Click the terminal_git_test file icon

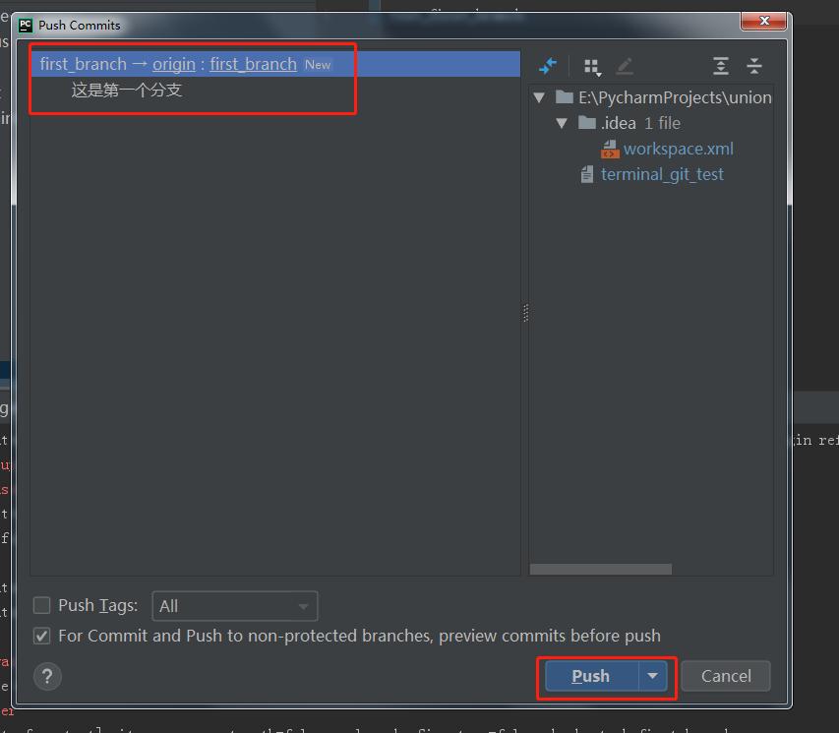(587, 174)
